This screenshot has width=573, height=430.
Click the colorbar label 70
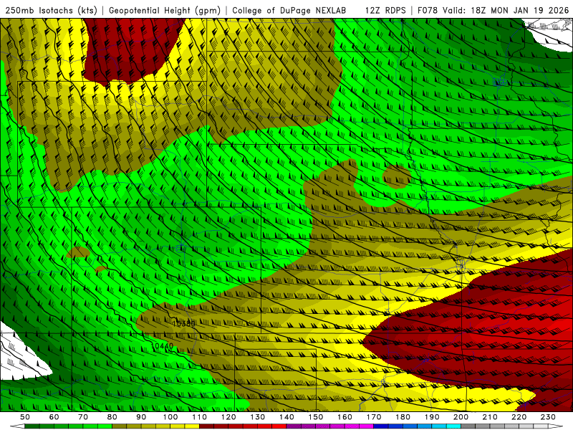(x=83, y=417)
